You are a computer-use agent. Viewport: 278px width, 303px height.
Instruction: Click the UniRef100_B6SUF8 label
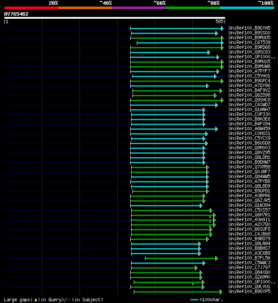pos(249,229)
